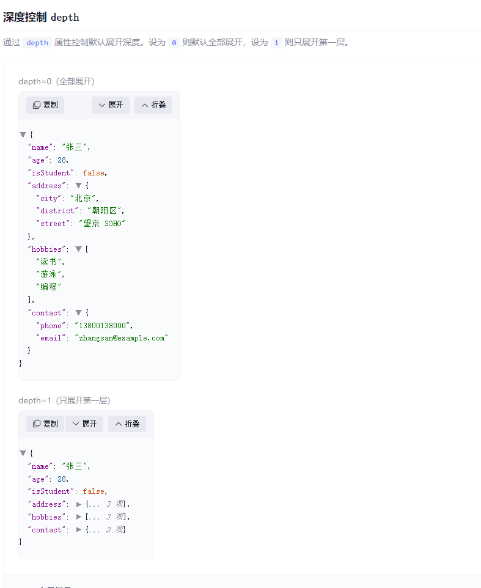Click value 28 in depth=1 viewer
This screenshot has height=588, width=481.
(62, 479)
